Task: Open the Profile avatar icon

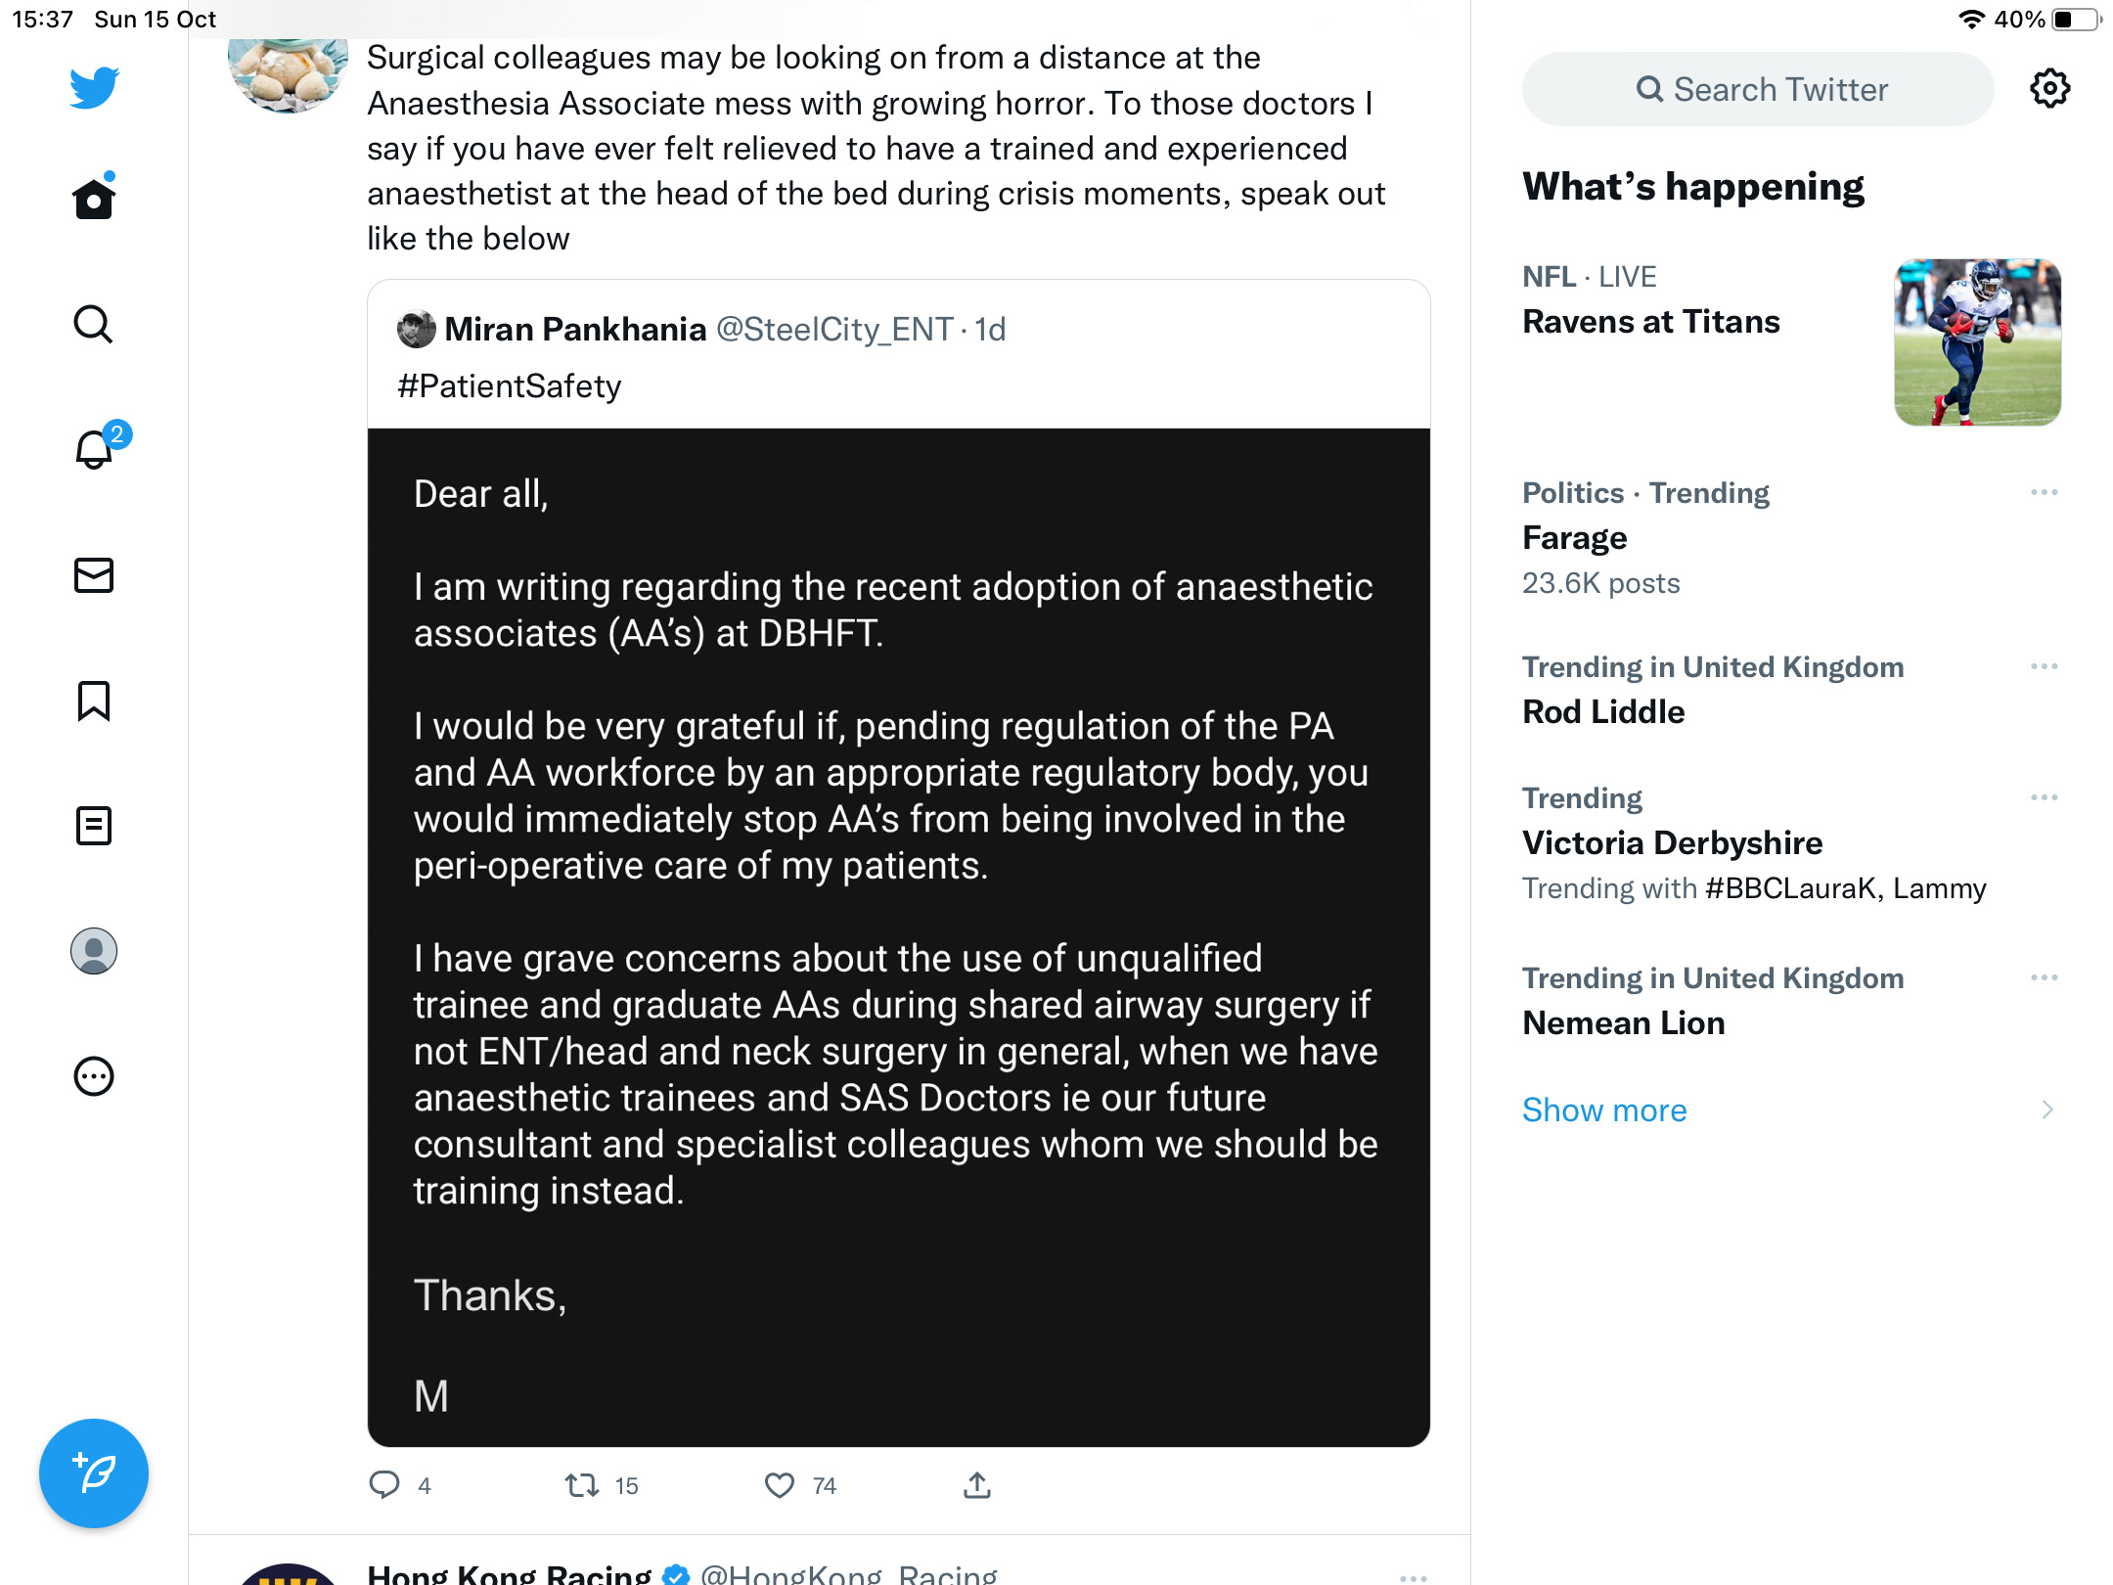Action: pyautogui.click(x=94, y=951)
